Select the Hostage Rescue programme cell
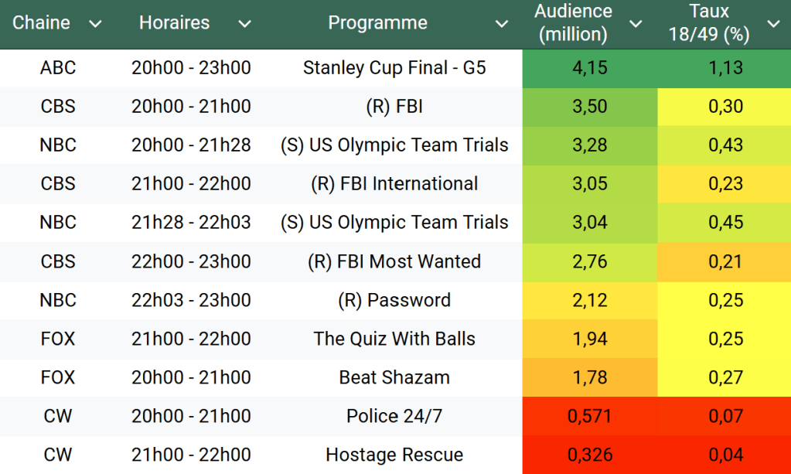The width and height of the screenshot is (791, 474). click(x=394, y=455)
